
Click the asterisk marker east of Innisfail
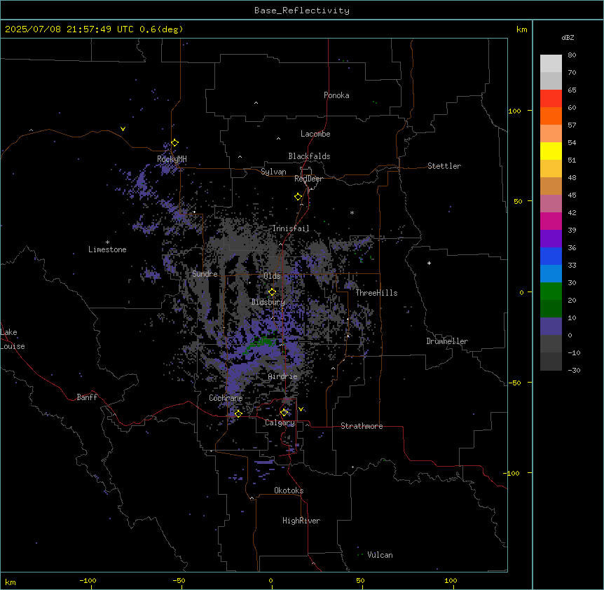(352, 212)
